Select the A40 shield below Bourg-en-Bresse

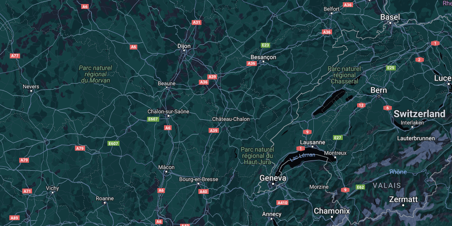point(204,191)
